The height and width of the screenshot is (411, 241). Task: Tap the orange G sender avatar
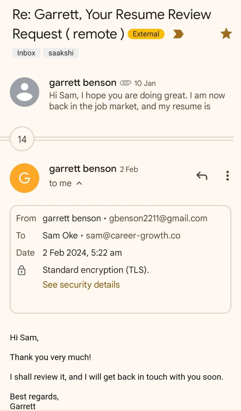[x=24, y=178]
